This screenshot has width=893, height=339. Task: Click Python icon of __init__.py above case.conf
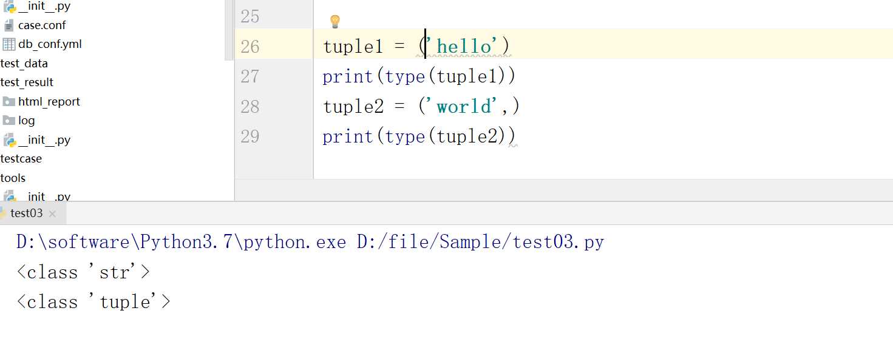pyautogui.click(x=8, y=6)
